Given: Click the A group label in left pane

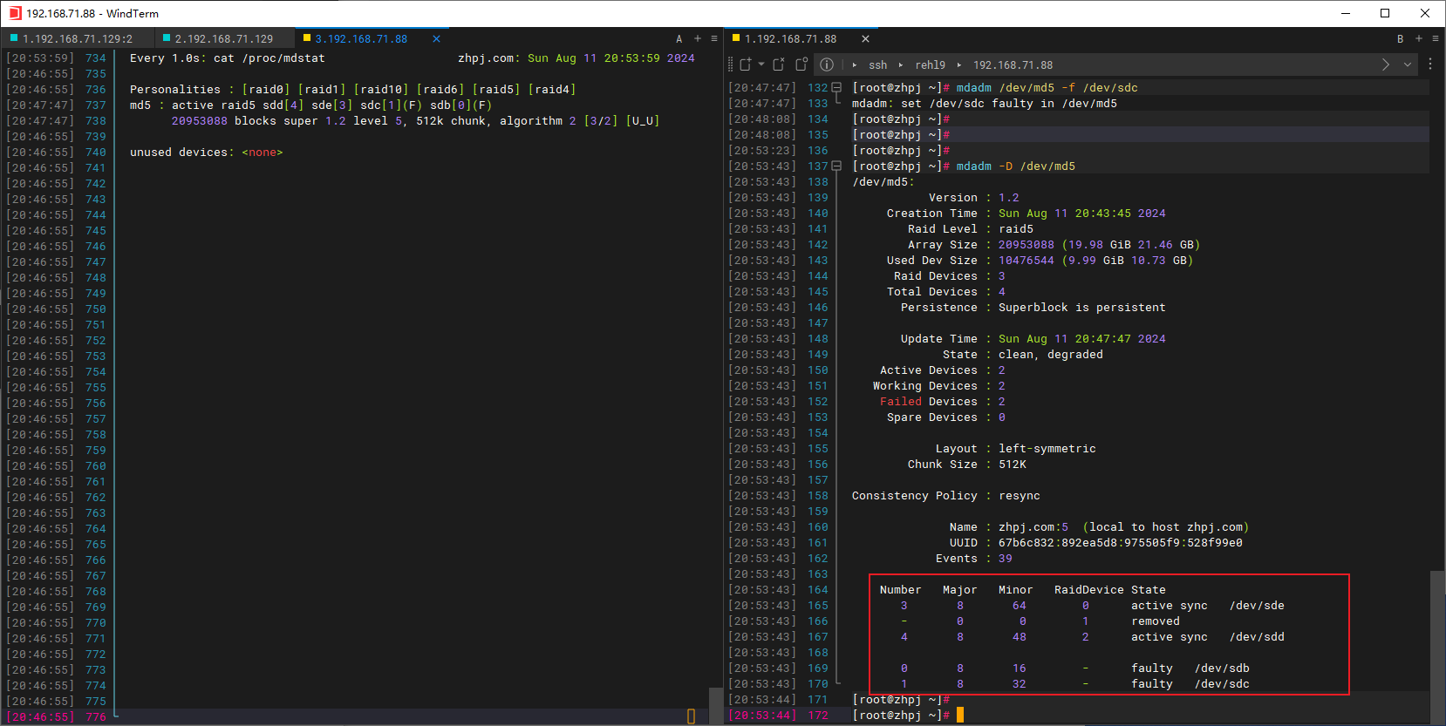Looking at the screenshot, I should point(679,38).
